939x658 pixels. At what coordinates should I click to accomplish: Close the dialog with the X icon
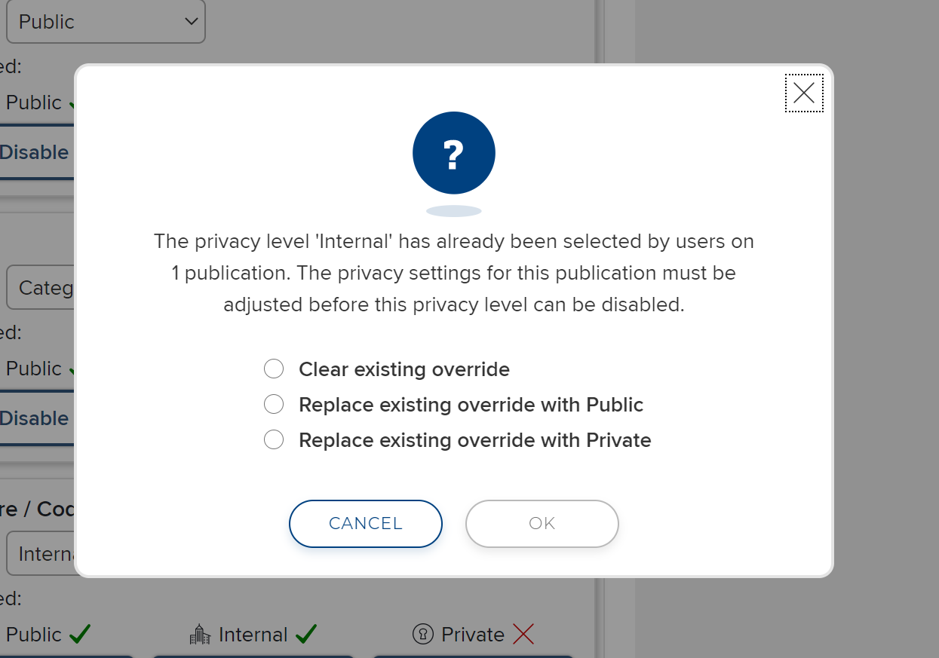pyautogui.click(x=804, y=93)
